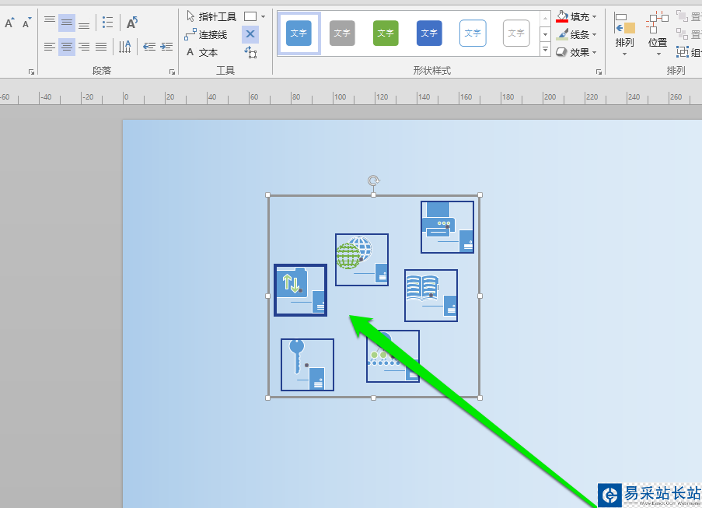This screenshot has height=508, width=702.
Task: Open the font group dialog launcher
Action: pyautogui.click(x=31, y=72)
